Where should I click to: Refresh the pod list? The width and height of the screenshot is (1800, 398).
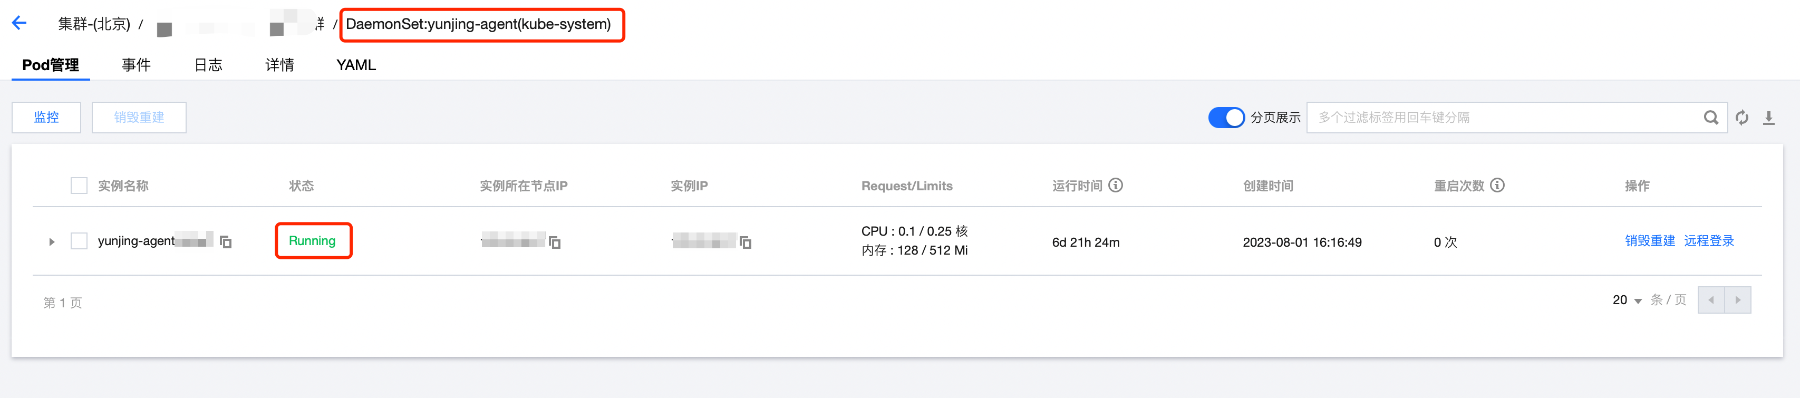[1742, 118]
